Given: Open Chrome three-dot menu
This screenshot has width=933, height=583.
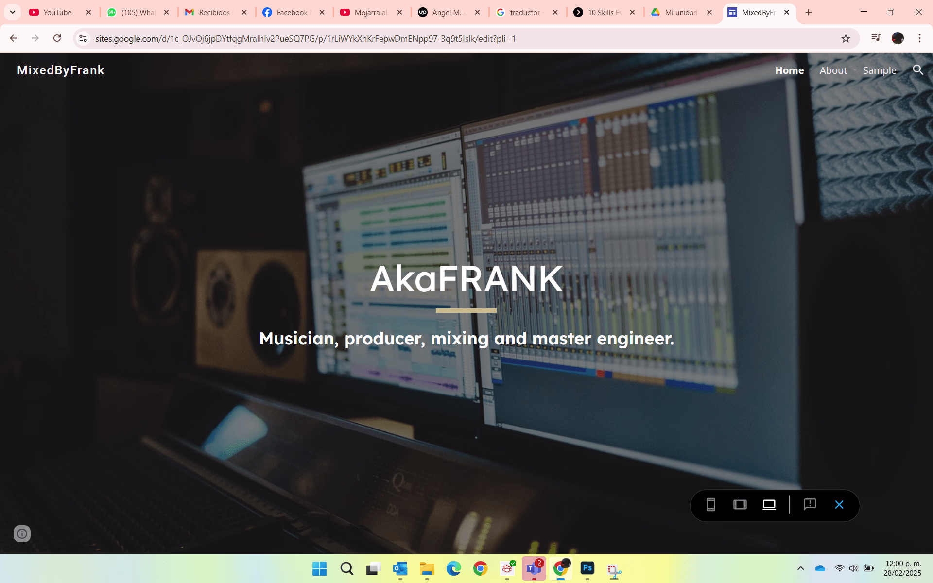Looking at the screenshot, I should pos(919,38).
